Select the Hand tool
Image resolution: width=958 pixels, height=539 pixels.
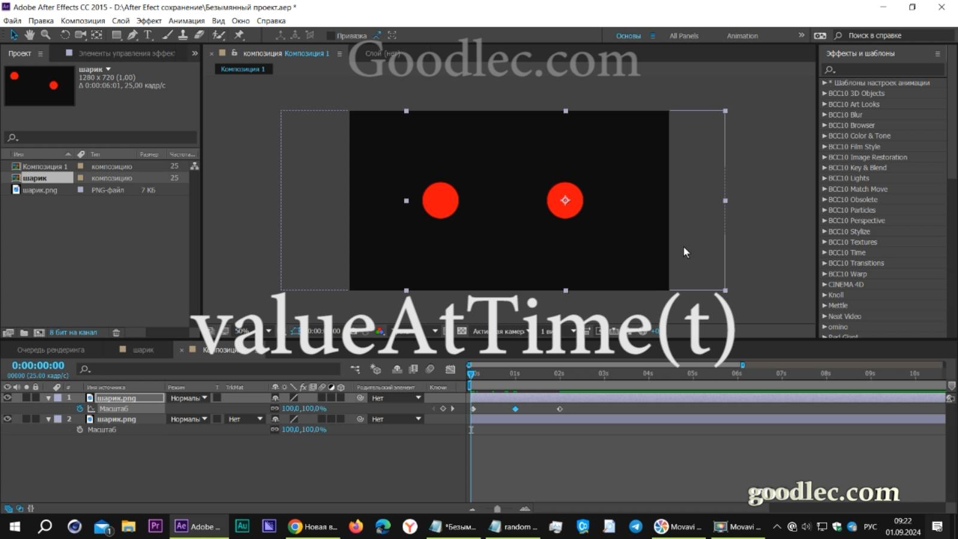pyautogui.click(x=29, y=35)
